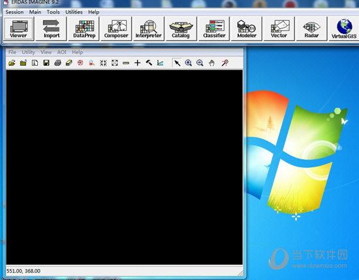Show layer info via the info icon
The height and width of the screenshot is (280, 359).
35,63
